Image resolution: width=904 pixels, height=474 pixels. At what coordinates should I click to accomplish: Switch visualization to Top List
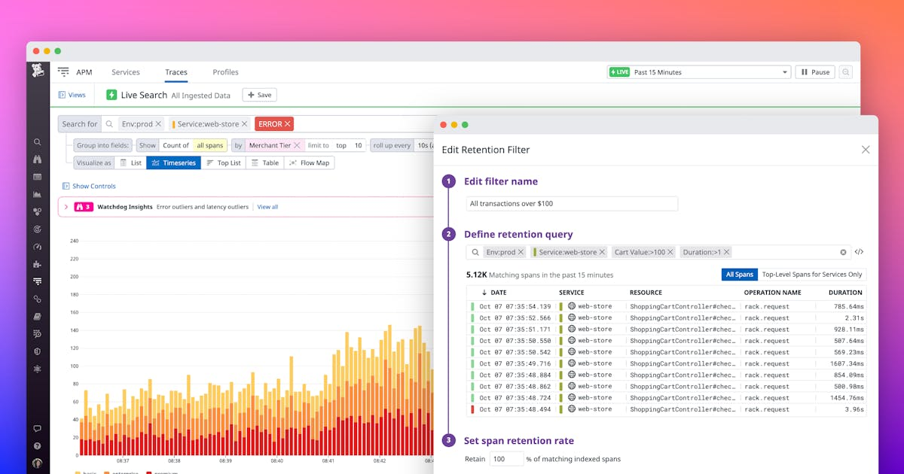pos(224,163)
